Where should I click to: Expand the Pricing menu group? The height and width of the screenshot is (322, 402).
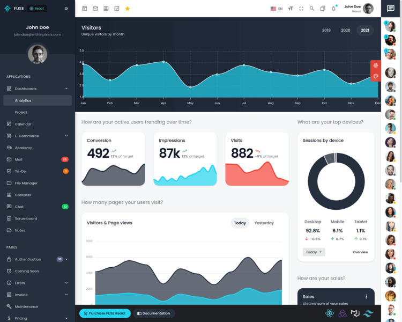[38, 318]
